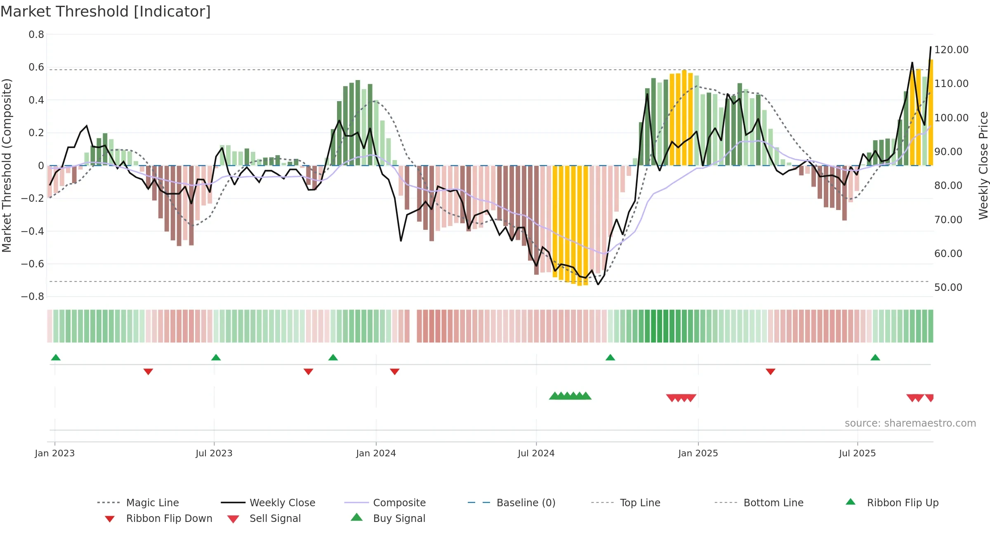
Task: Toggle the Buy Signal legend entry
Action: (388, 518)
